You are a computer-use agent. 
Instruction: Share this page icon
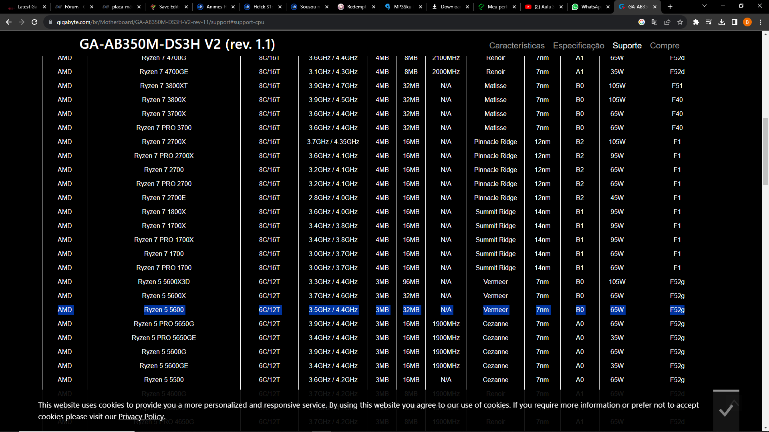pyautogui.click(x=667, y=22)
